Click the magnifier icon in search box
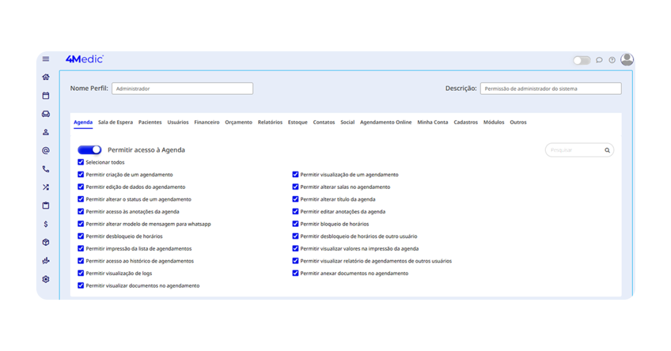This screenshot has width=671, height=351. 607,150
